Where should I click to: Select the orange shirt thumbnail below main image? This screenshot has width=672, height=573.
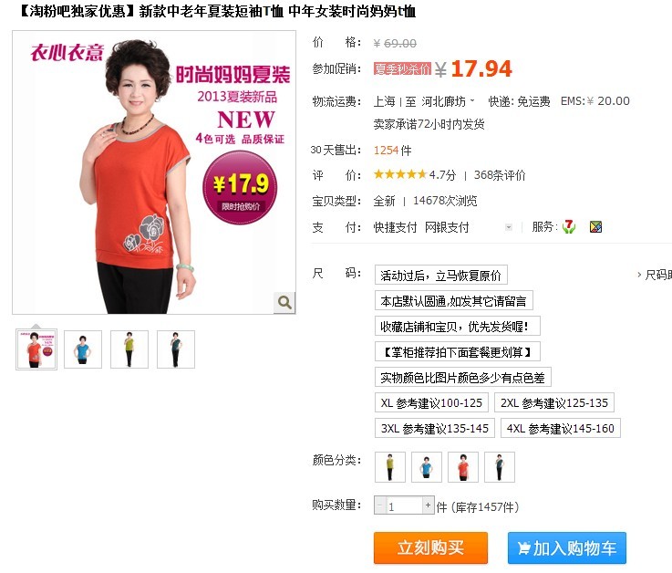(36, 349)
